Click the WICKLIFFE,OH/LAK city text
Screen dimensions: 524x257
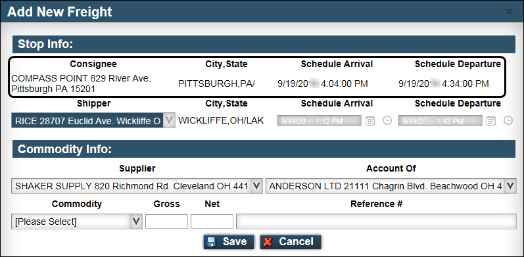[221, 120]
